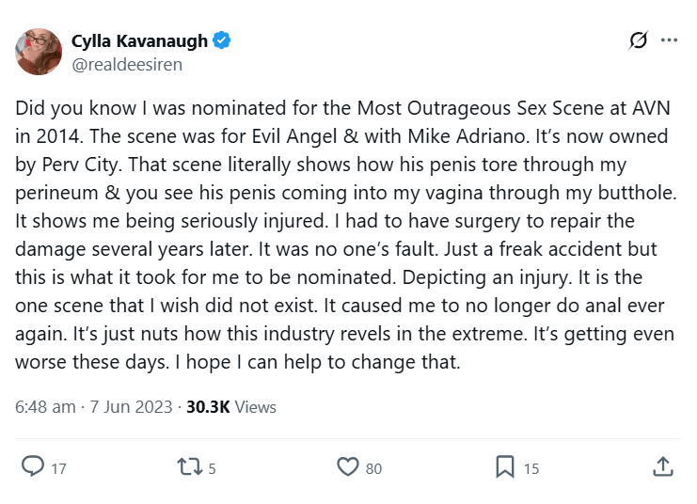The width and height of the screenshot is (697, 504).
Task: Click the reply count 17
Action: pos(58,468)
